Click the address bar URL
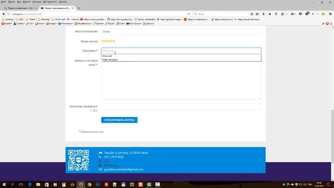Viewport: 334px width, 188px height. [27, 14]
